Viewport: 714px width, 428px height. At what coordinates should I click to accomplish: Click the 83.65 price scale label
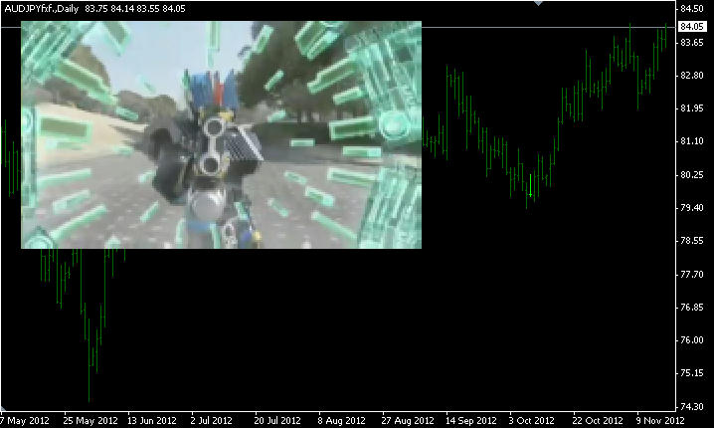tap(692, 43)
